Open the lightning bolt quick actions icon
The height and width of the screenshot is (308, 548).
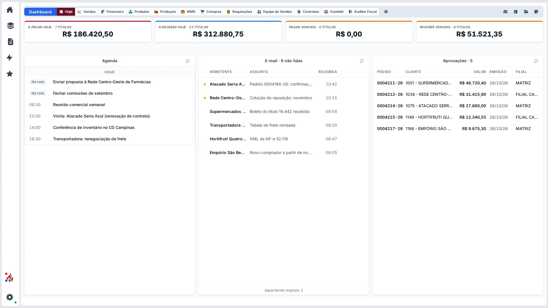click(x=10, y=58)
